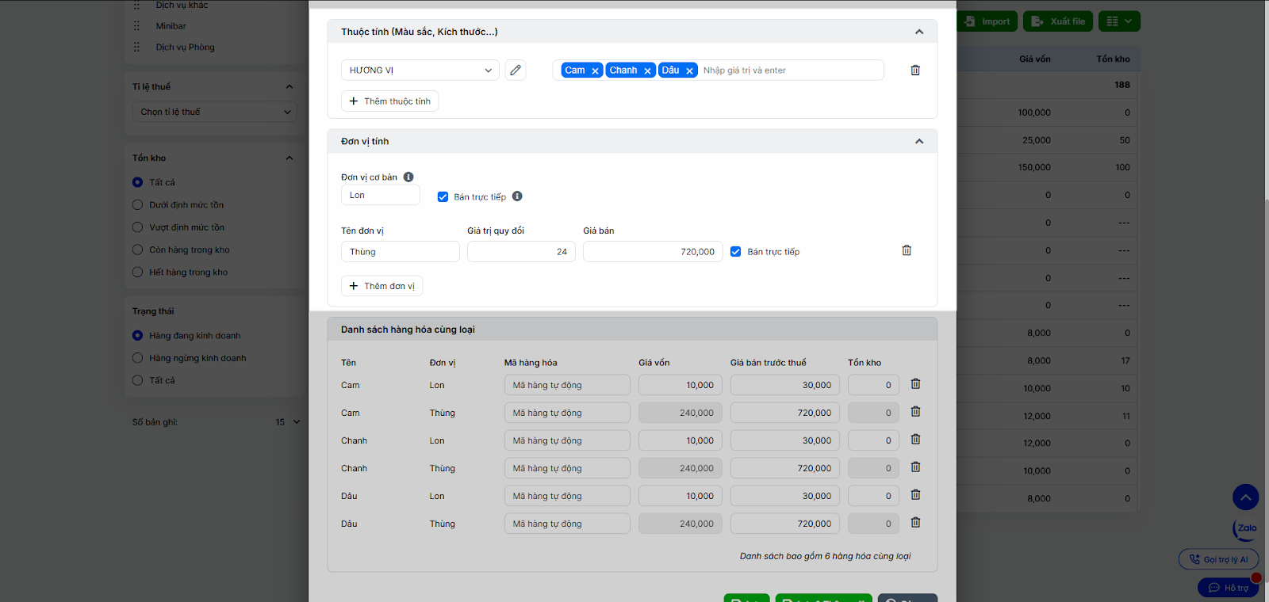Click the Thêm thuộc tính button
The height and width of the screenshot is (602, 1269).
(x=389, y=101)
